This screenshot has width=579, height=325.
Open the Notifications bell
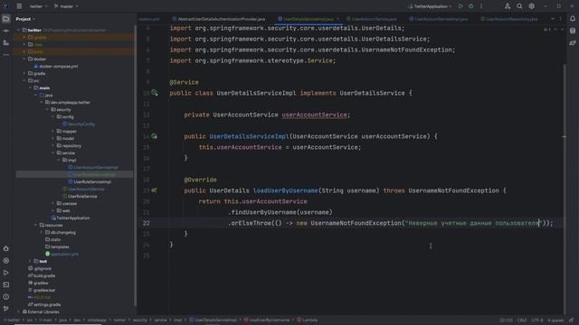(x=573, y=19)
